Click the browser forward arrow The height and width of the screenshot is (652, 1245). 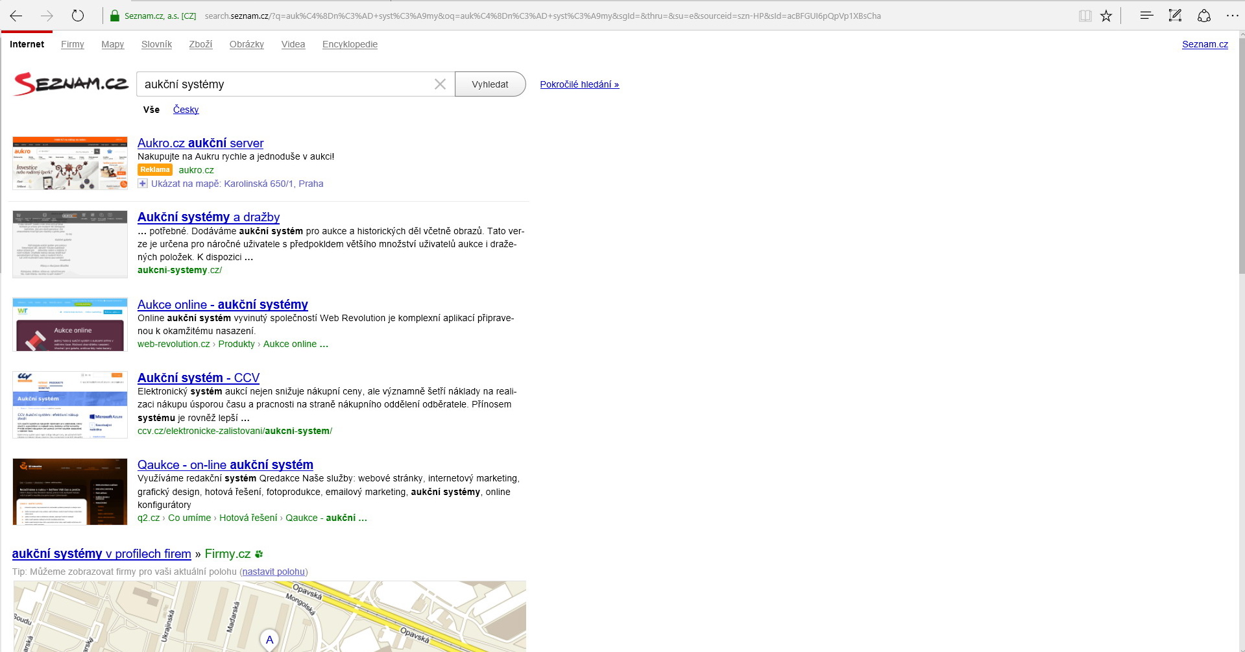[47, 16]
